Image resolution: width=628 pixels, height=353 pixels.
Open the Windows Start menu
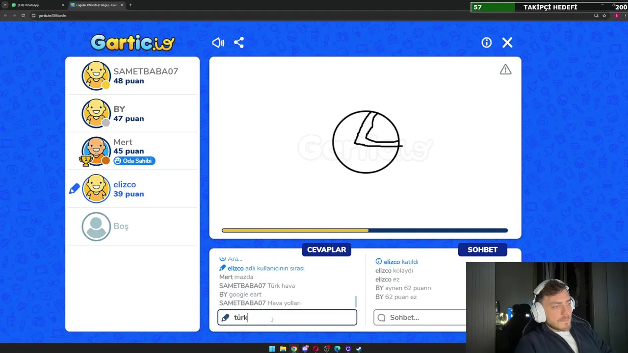pyautogui.click(x=272, y=349)
